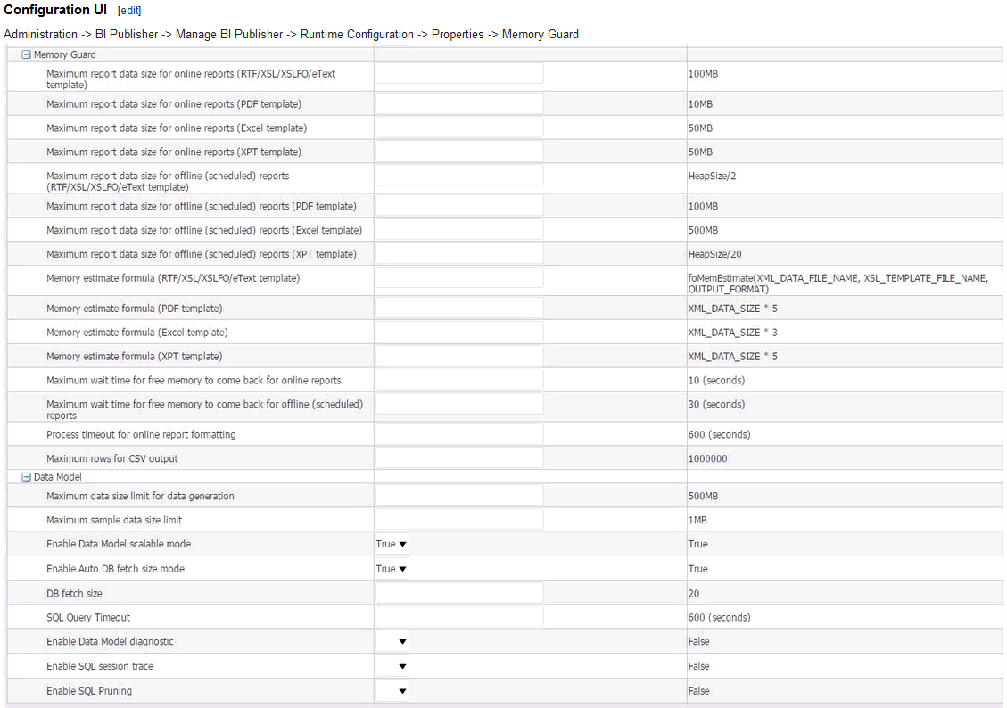
Task: Collapse the Data Model section
Action: click(x=27, y=477)
